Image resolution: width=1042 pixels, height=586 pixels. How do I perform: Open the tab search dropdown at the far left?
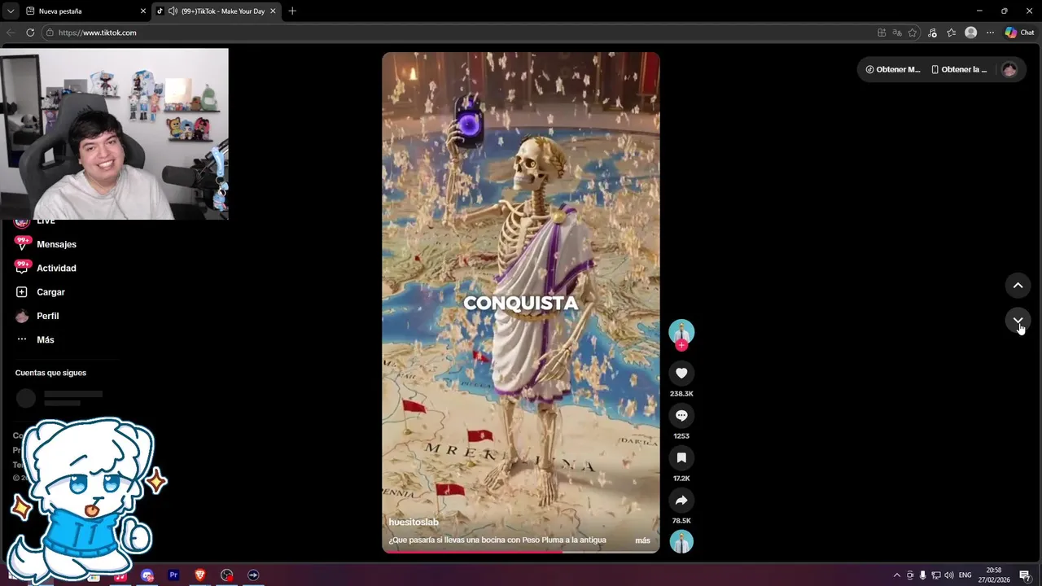tap(11, 11)
